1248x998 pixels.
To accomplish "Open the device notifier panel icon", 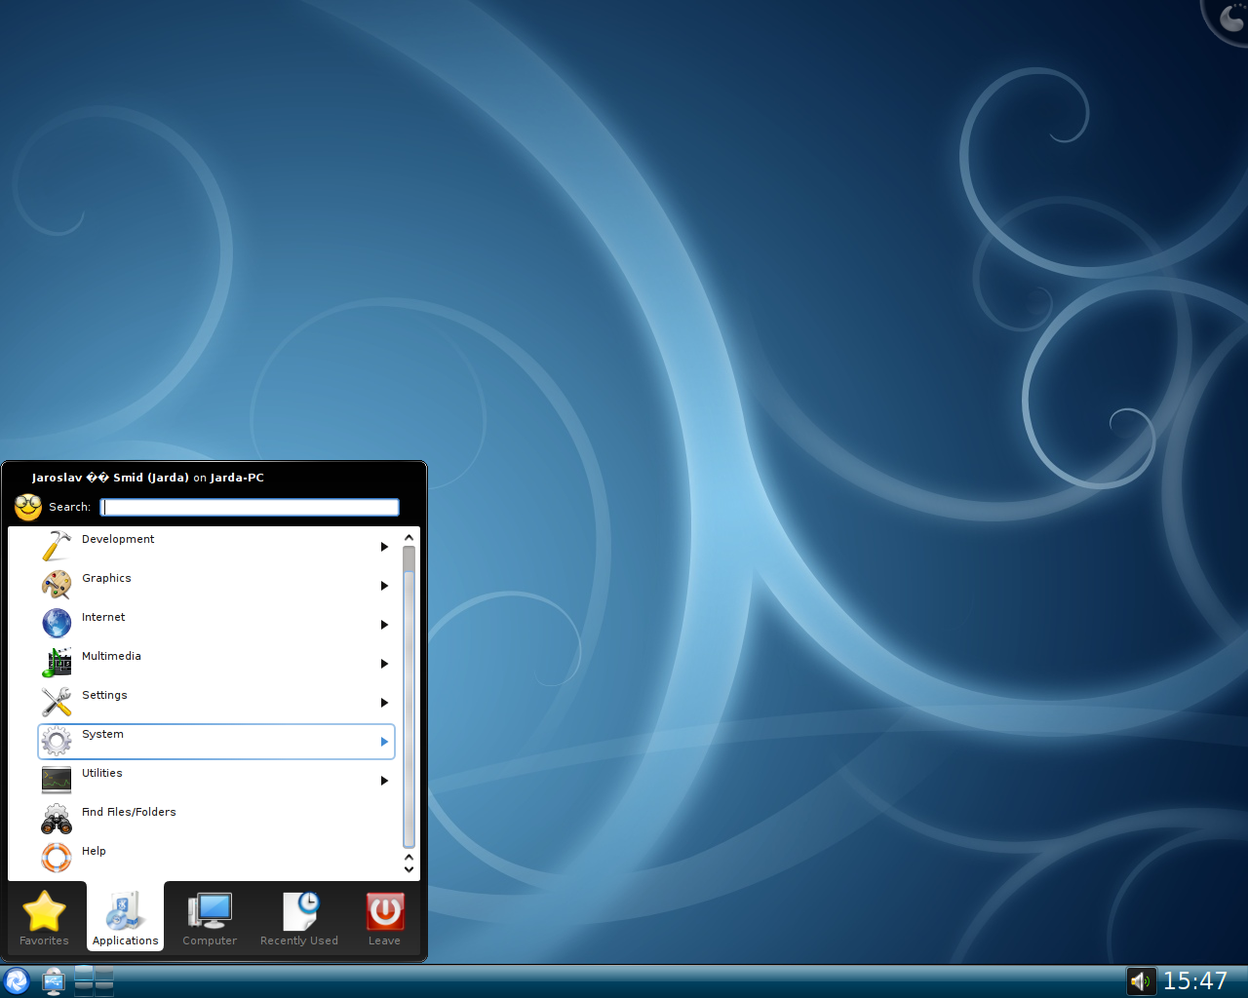I will (54, 981).
